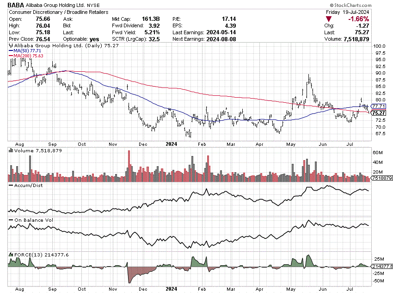The image size is (393, 293).
Task: Click the 7518879 volume axis tag
Action: click(x=382, y=178)
